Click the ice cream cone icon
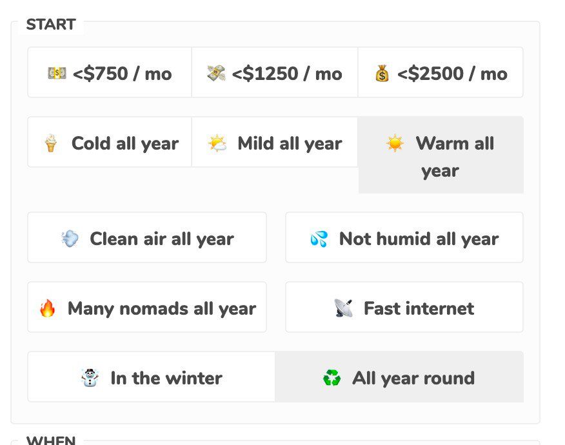Image resolution: width=565 pixels, height=445 pixels. click(x=50, y=143)
